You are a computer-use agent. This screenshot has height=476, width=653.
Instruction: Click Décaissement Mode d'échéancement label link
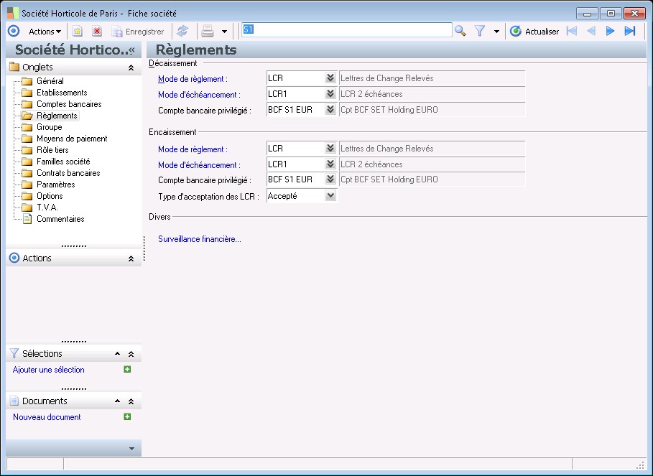(x=199, y=95)
